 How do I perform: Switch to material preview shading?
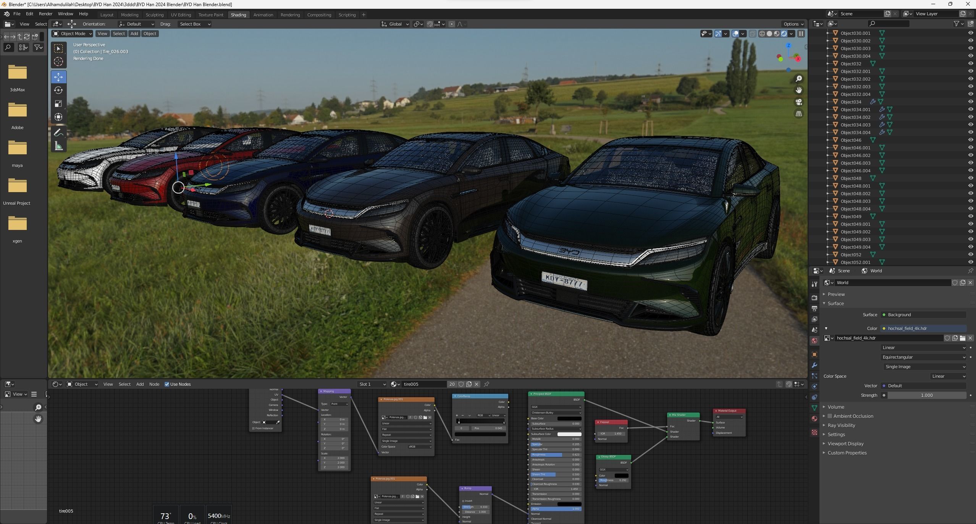click(x=777, y=34)
